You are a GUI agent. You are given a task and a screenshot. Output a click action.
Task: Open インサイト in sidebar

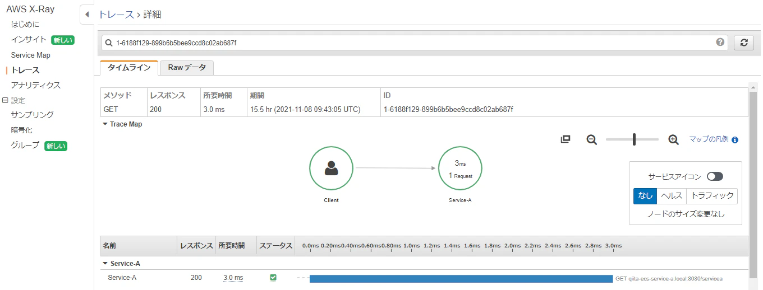(x=29, y=40)
